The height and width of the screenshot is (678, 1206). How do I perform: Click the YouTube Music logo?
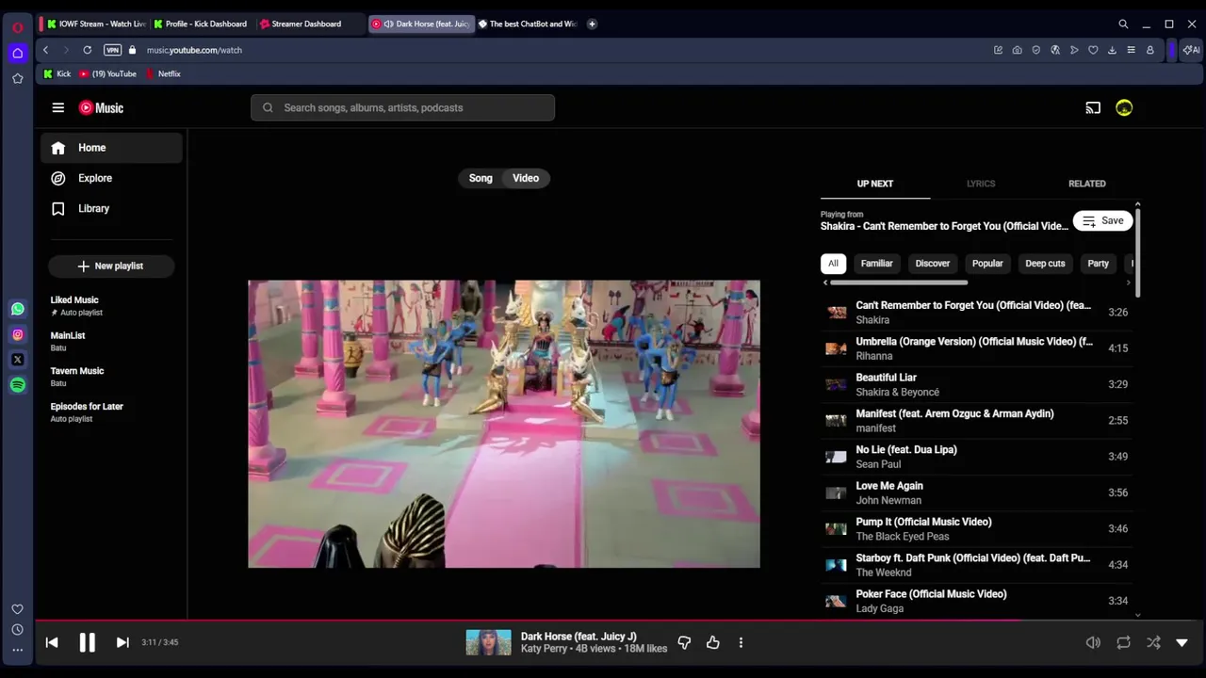pyautogui.click(x=101, y=107)
